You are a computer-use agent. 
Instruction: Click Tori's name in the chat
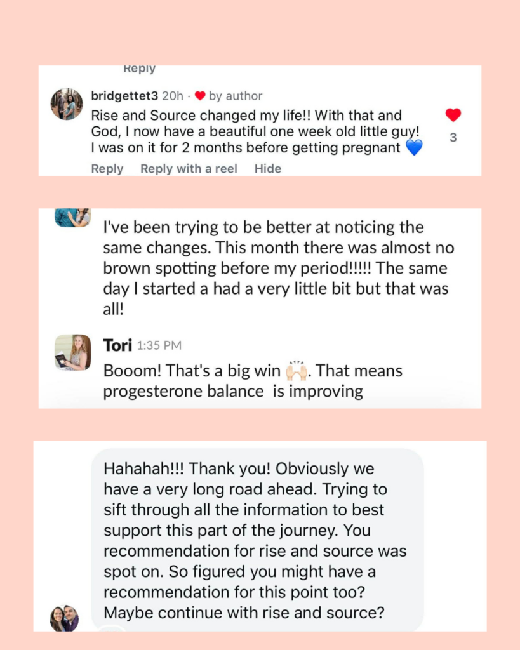(x=117, y=345)
